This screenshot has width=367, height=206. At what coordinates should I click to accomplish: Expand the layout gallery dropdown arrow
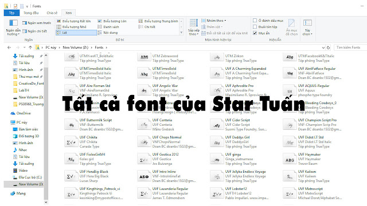[181, 33]
